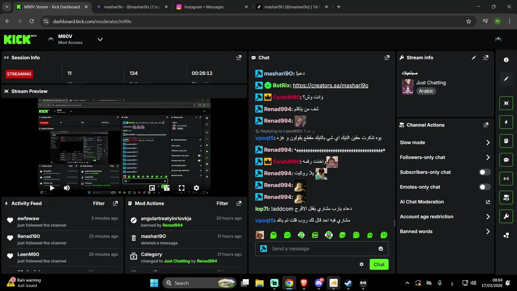Open Steam from taskbar
The image size is (517, 291).
tap(348, 283)
